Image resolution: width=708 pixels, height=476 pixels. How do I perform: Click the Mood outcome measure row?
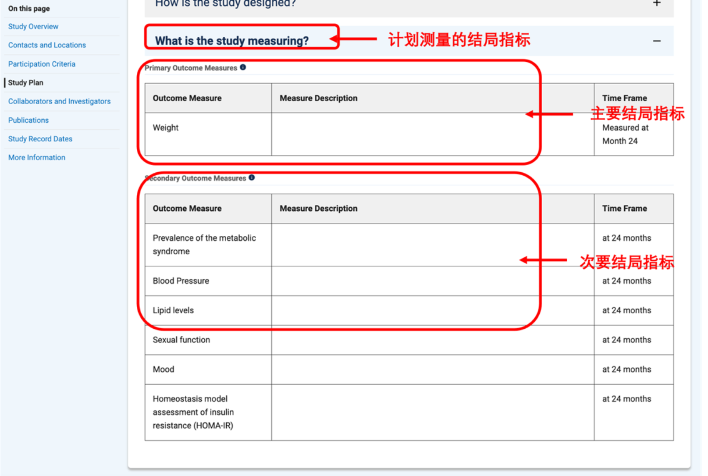164,369
